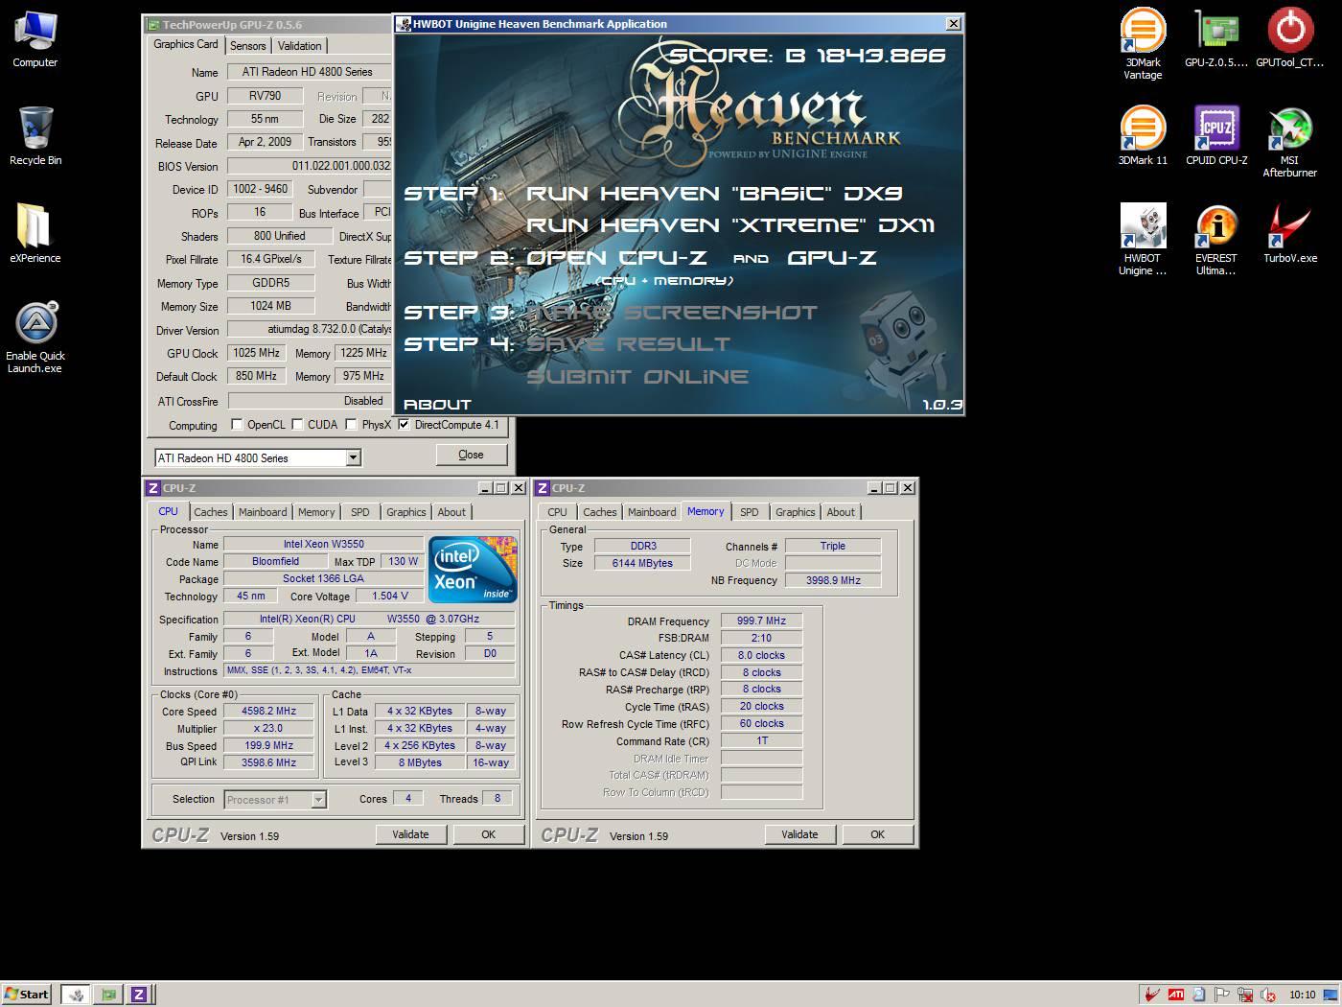Open the GPU-Z.0.5 desktop icon
This screenshot has width=1342, height=1007.
tap(1216, 38)
